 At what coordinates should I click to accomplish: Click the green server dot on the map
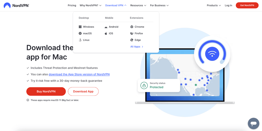(196, 85)
